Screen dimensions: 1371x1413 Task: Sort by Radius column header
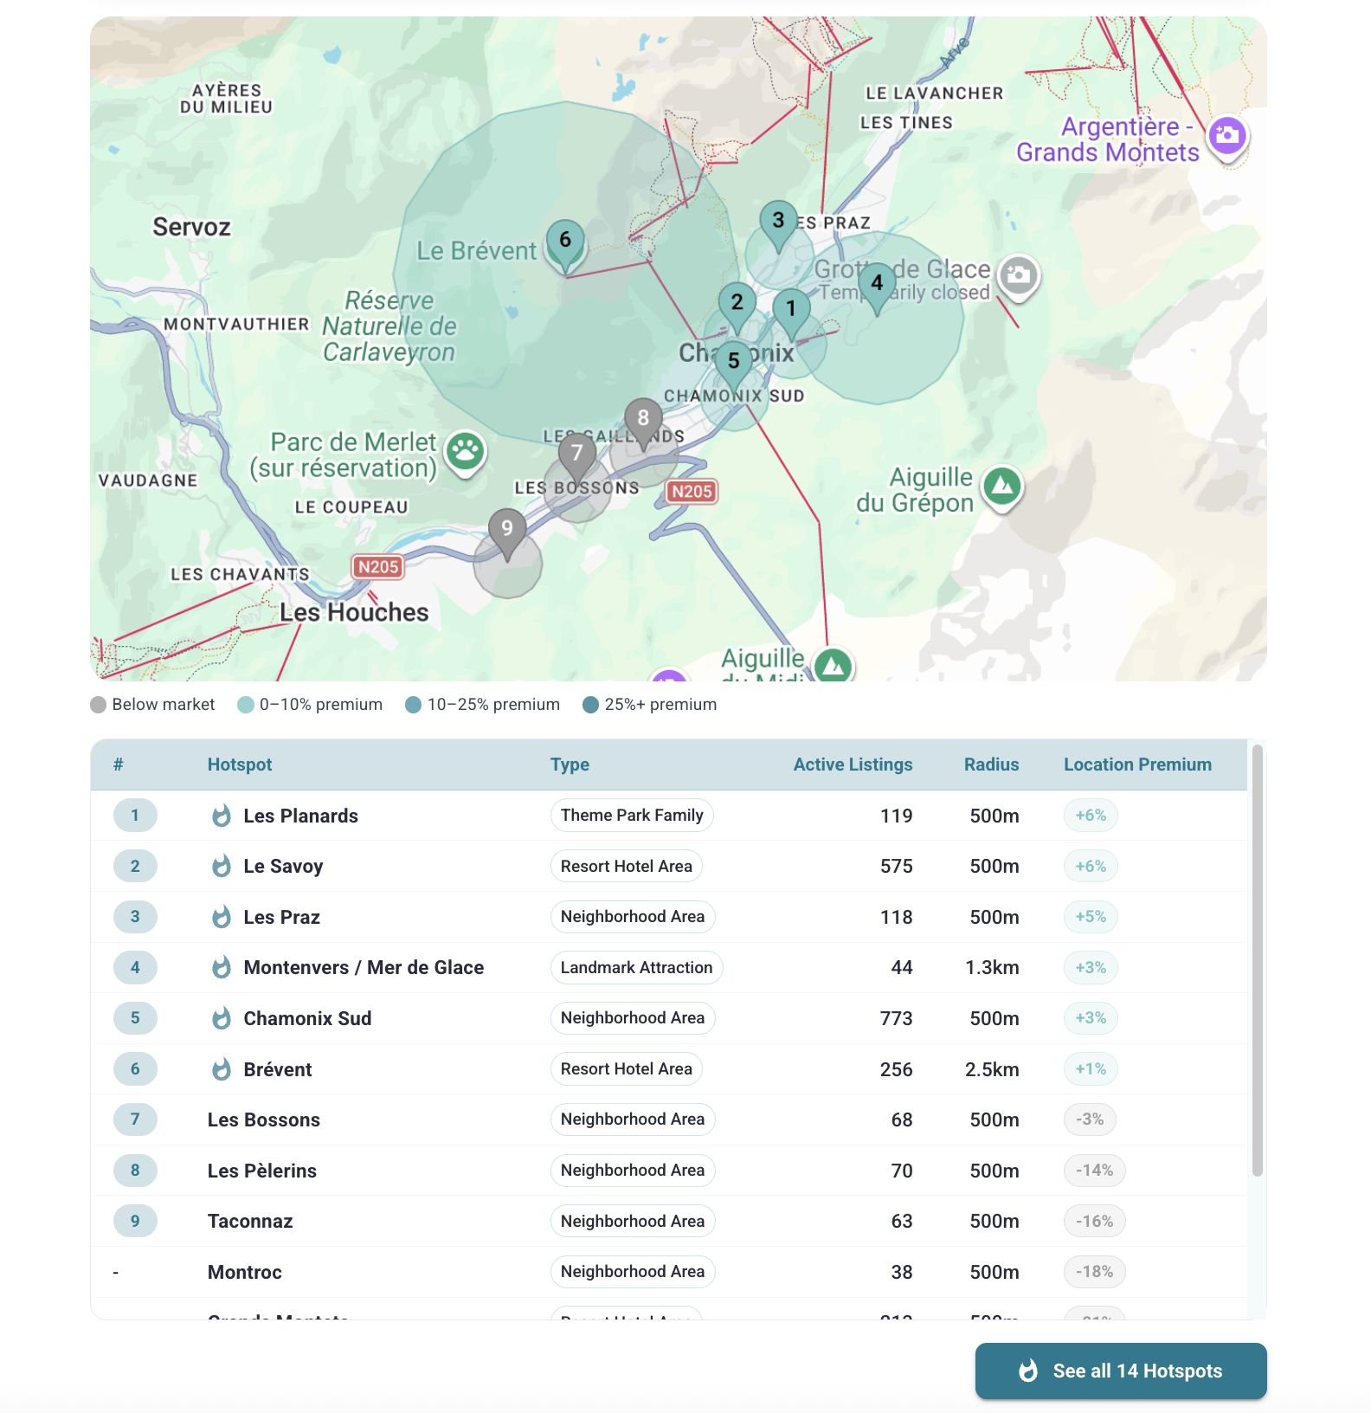click(992, 765)
